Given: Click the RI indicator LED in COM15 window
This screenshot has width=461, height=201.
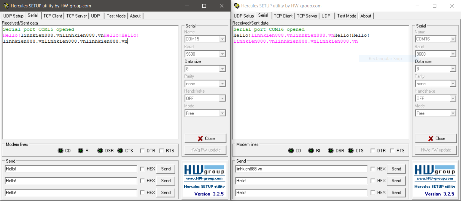Looking at the screenshot, I should tap(80, 151).
